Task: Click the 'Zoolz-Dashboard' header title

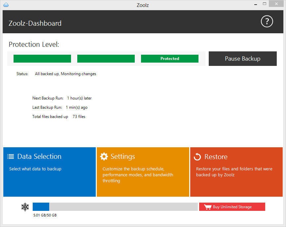Action: 35,23
